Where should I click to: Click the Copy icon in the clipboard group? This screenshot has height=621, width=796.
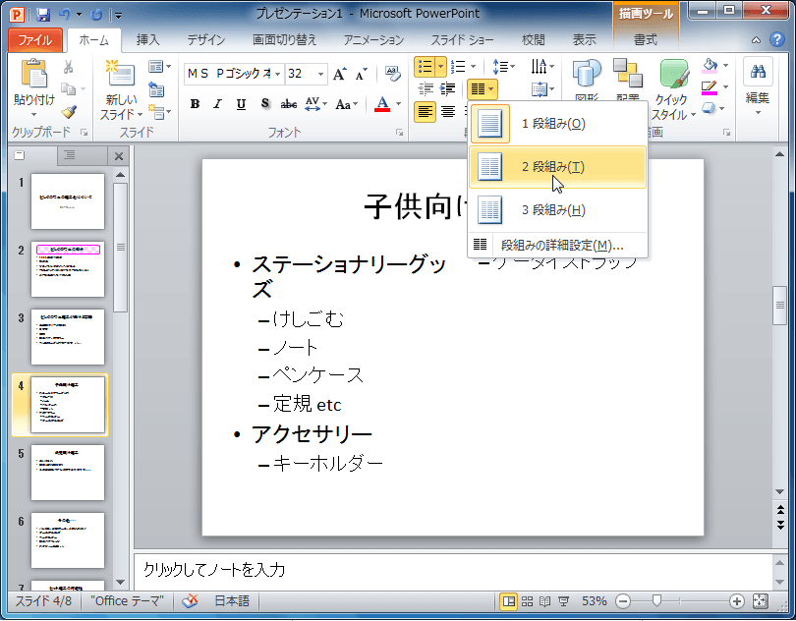(68, 88)
